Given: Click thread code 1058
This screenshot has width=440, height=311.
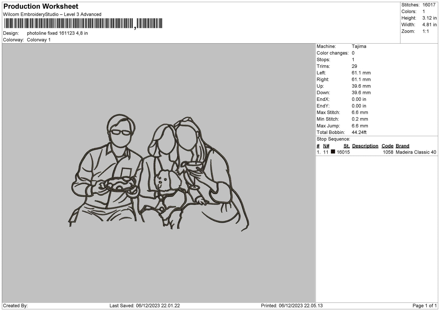Looking at the screenshot, I should pos(388,152).
